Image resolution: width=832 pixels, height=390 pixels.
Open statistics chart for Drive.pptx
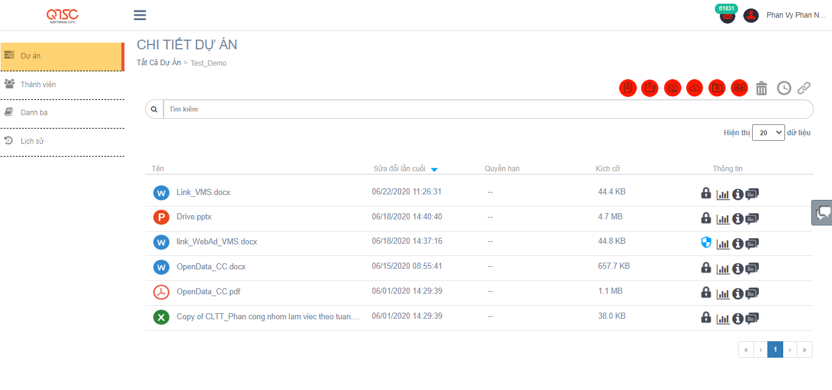click(723, 219)
